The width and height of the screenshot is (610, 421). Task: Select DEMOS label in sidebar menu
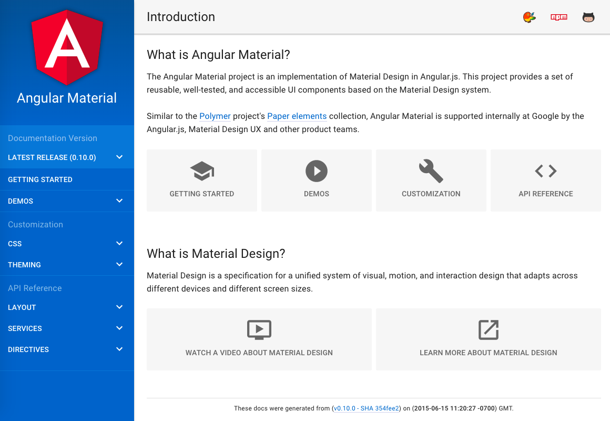click(x=21, y=202)
